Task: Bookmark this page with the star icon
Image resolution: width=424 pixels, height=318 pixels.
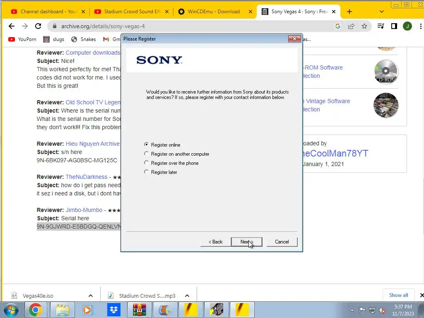Action: (x=364, y=26)
